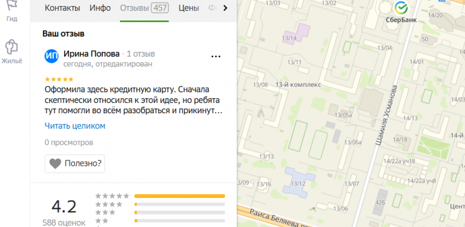Click the four-star rating distribution bar
Viewport: 465px width, 227px height.
(180, 204)
